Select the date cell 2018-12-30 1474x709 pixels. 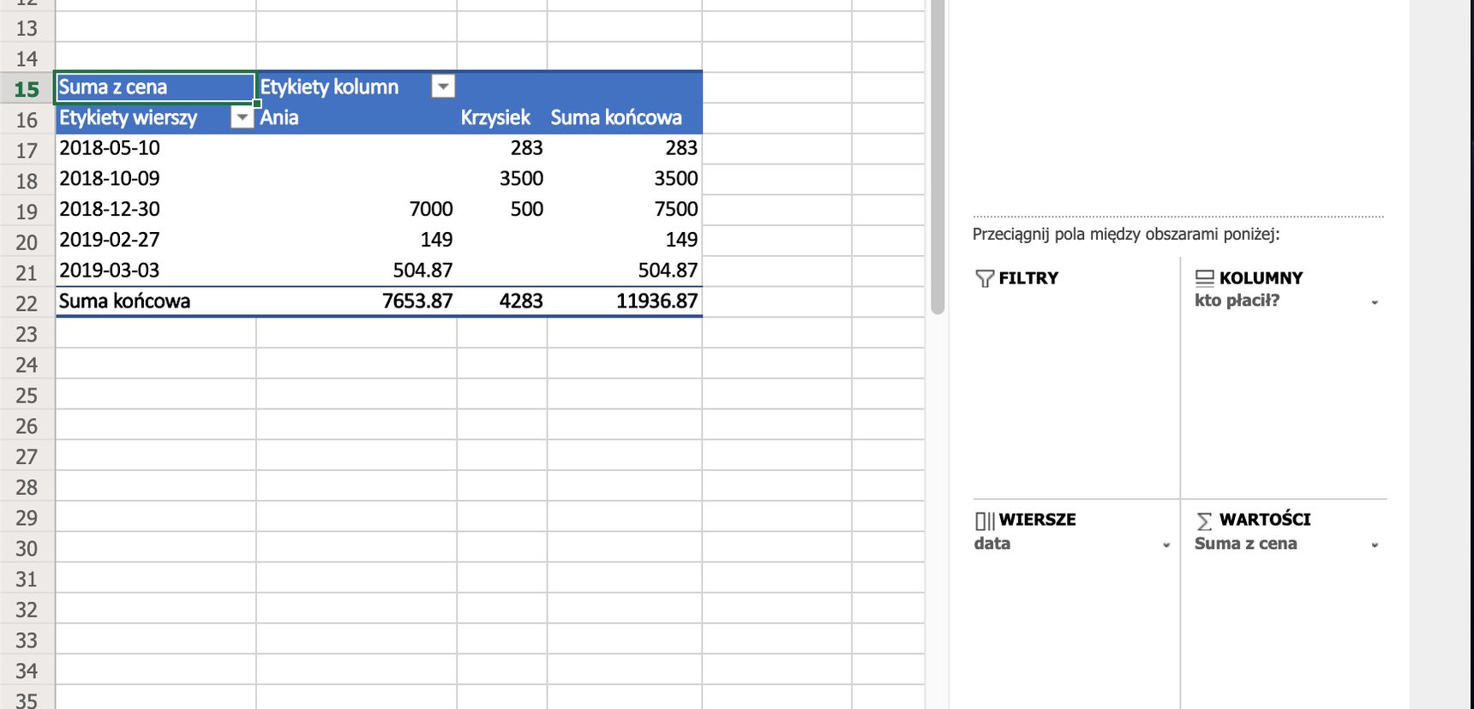pyautogui.click(x=155, y=210)
